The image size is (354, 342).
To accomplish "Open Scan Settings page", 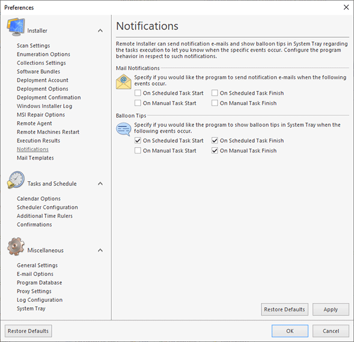I will [x=34, y=46].
